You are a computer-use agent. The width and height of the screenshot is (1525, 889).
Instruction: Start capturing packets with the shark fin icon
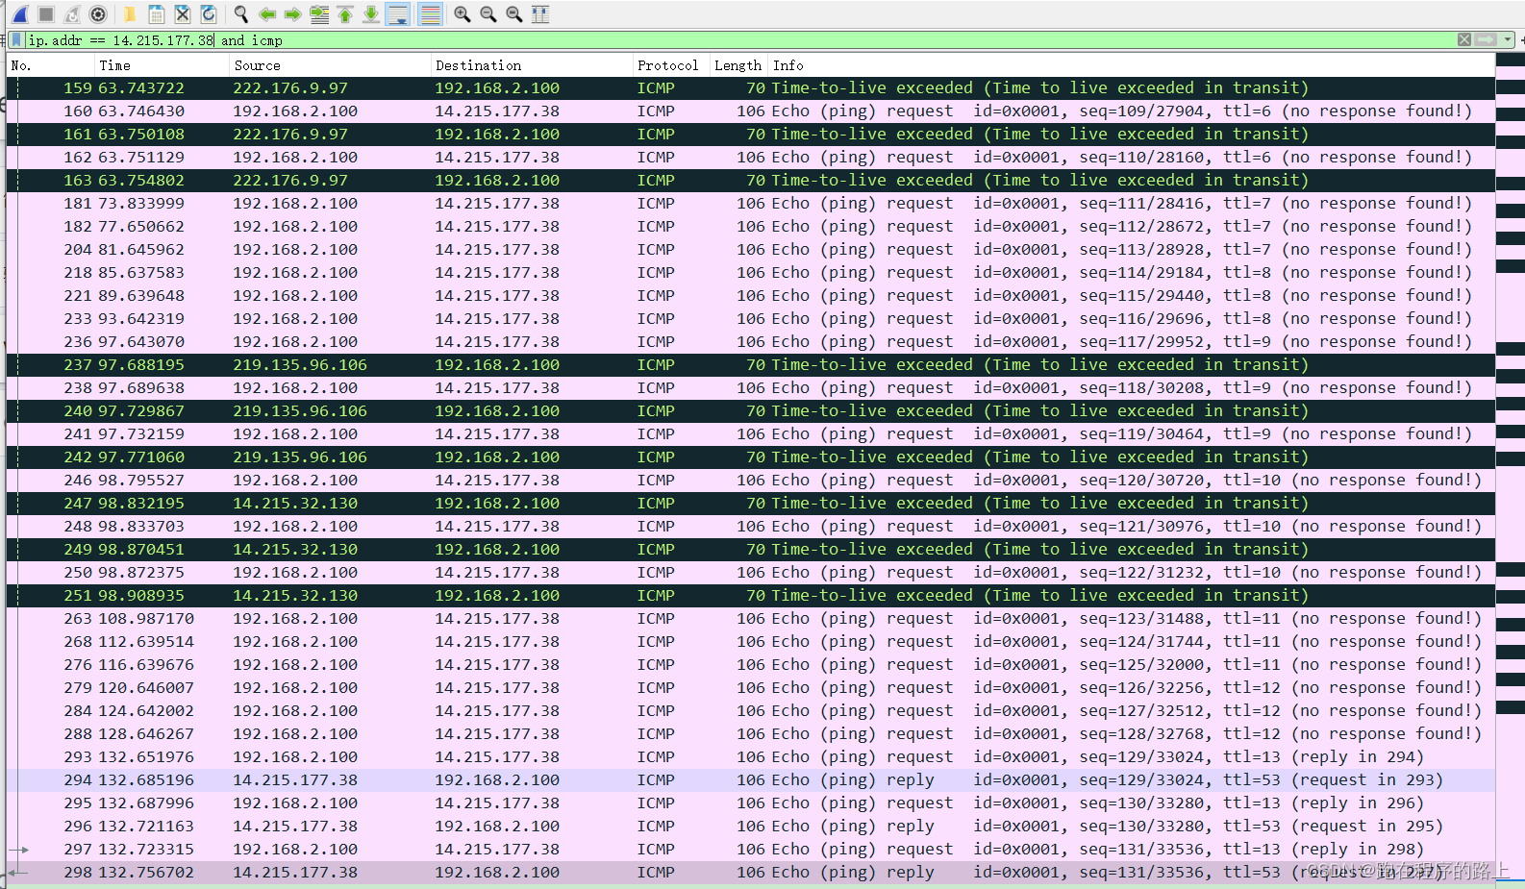(20, 14)
